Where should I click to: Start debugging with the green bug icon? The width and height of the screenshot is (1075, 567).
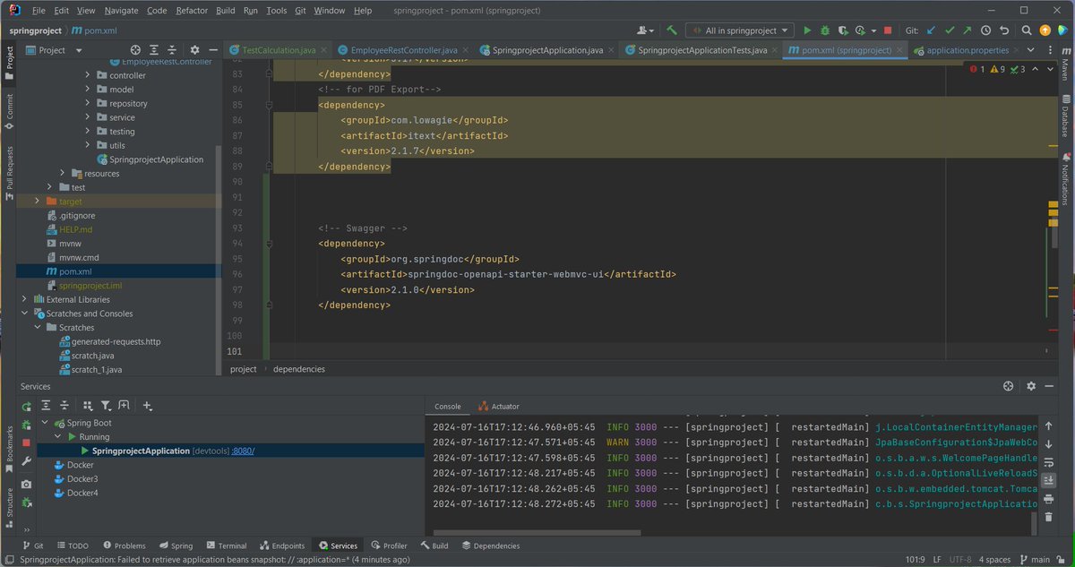click(827, 30)
